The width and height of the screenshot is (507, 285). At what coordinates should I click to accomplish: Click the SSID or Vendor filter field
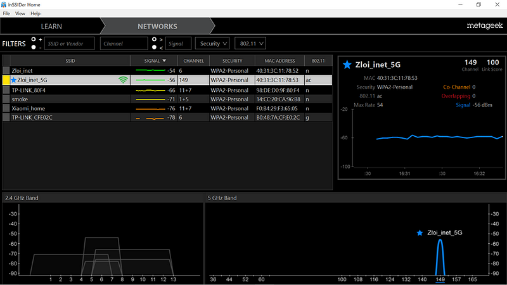70,44
